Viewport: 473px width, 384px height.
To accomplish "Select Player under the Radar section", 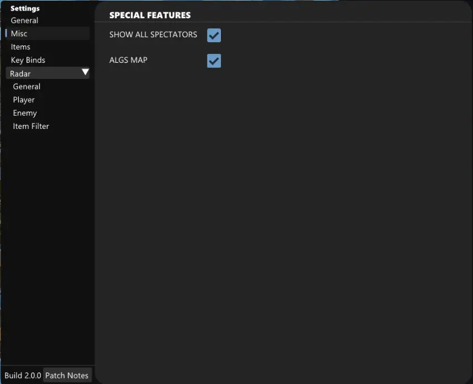I will [x=24, y=100].
